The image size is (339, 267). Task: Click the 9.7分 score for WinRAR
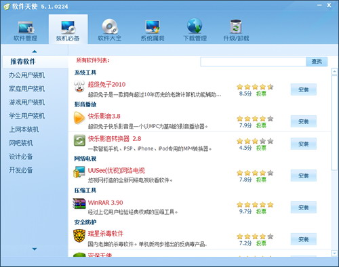click(245, 211)
